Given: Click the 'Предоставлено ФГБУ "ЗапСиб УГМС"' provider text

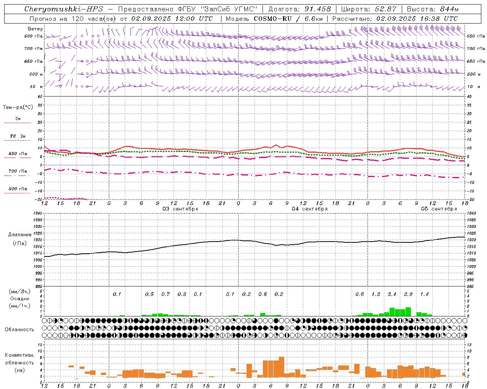Looking at the screenshot, I should click(x=188, y=9).
